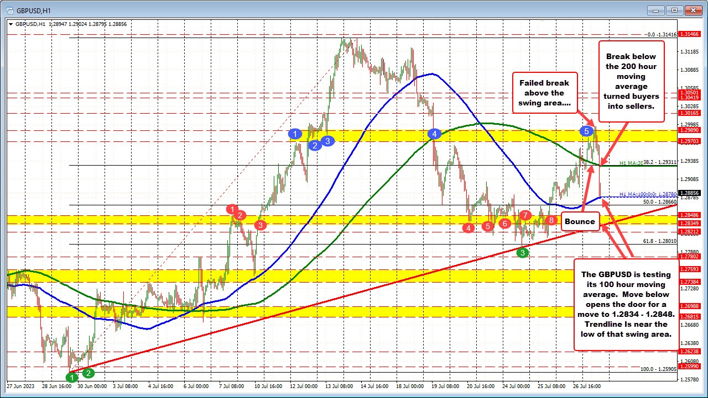708x398 pixels.
Task: Select red marker 7 inside the swing area
Action: [524, 216]
